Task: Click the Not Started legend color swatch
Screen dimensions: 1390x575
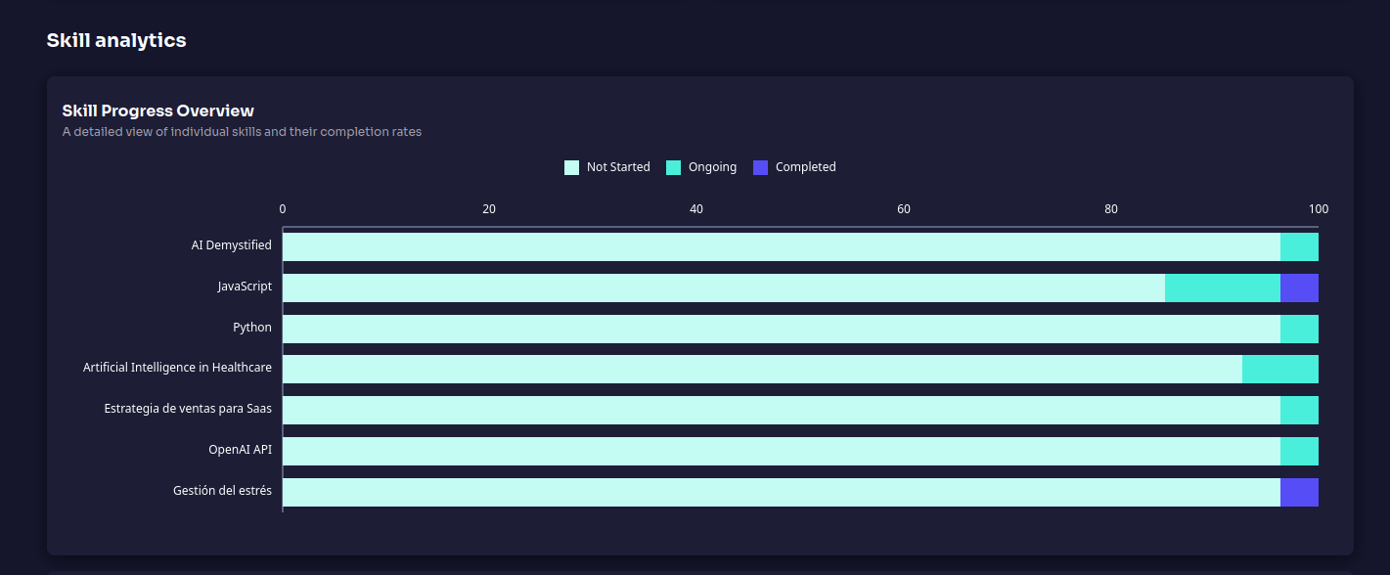Action: click(x=571, y=167)
